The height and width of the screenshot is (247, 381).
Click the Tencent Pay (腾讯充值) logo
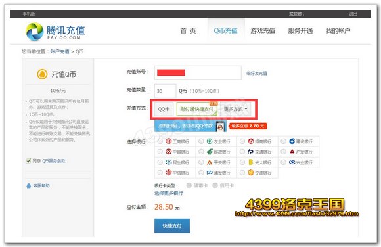(55, 32)
